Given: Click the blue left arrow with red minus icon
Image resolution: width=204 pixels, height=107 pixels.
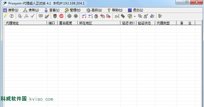Looking at the screenshot, I should tap(90, 16).
